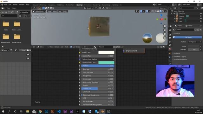Open the Scene properties tab icon
The height and width of the screenshot is (114, 203).
coord(170,45)
